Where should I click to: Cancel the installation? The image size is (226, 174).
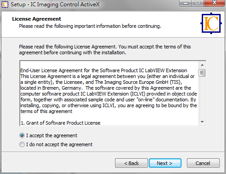coord(203,163)
